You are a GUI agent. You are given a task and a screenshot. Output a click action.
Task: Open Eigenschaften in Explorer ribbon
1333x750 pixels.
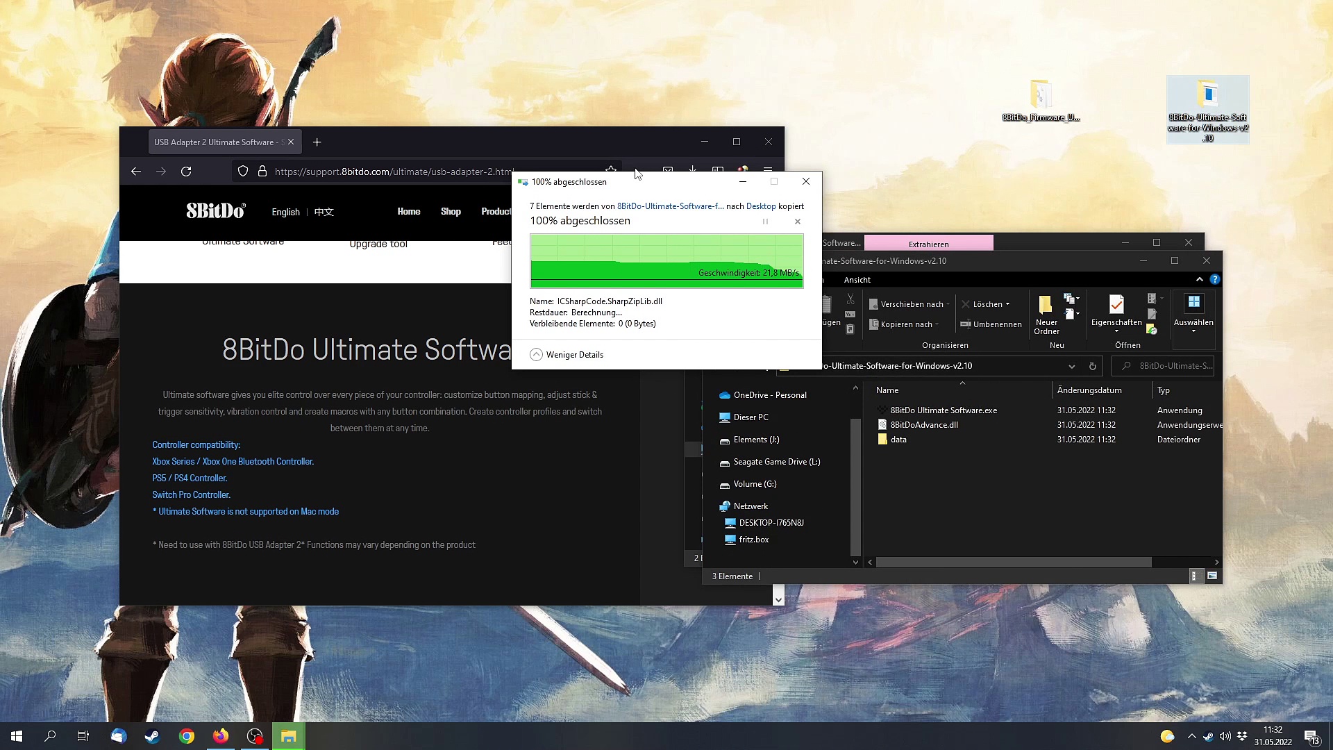coord(1116,312)
